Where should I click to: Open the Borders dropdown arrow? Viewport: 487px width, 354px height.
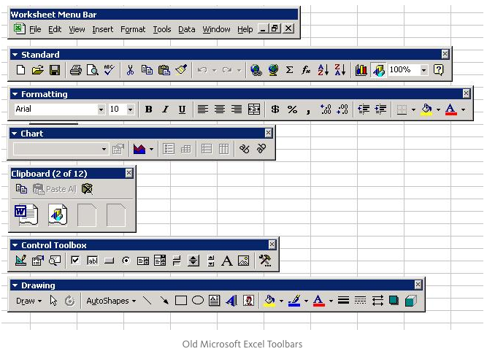point(413,109)
